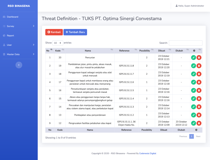Click the date '23 October 2019 12:21'
210x160 pixels.
[164, 58]
